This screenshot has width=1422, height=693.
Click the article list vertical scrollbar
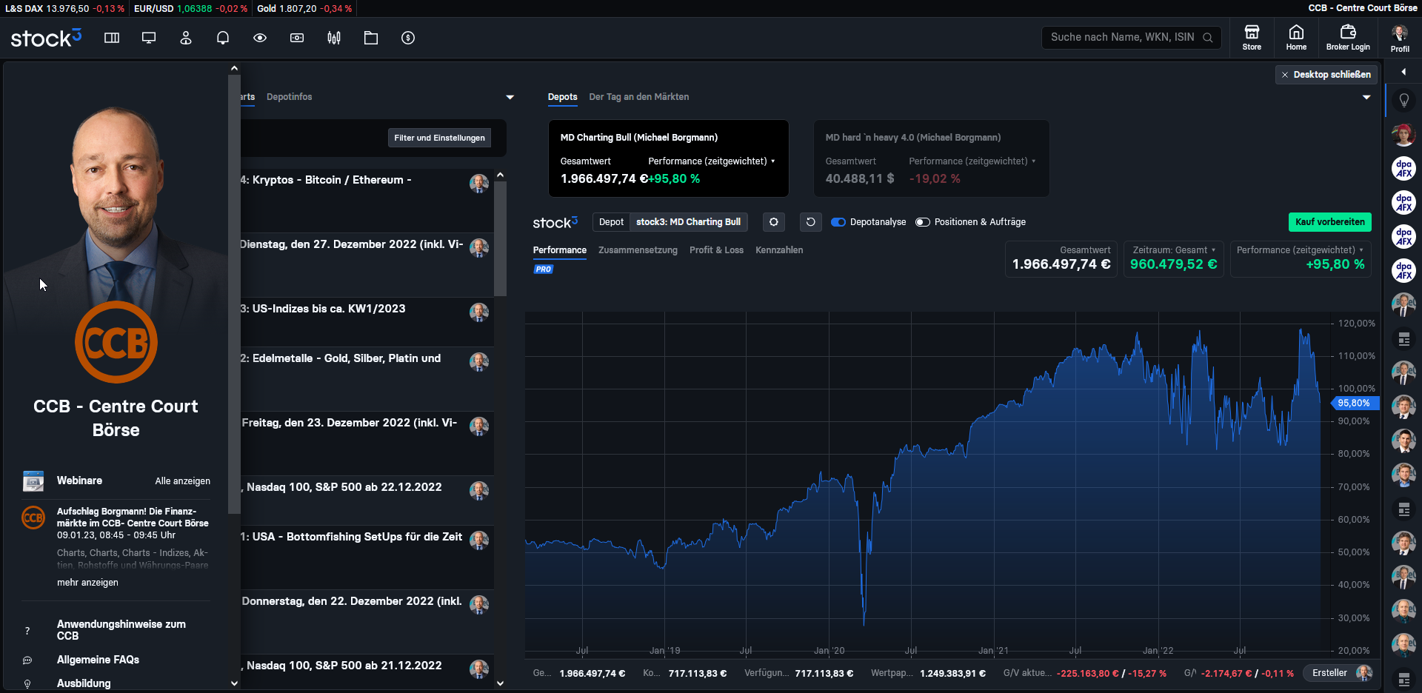click(501, 237)
